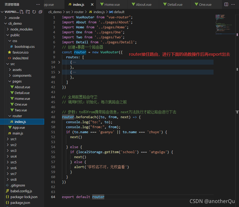Click 'export default' on line 64
The width and height of the screenshot is (239, 207).
pyautogui.click(x=76, y=197)
